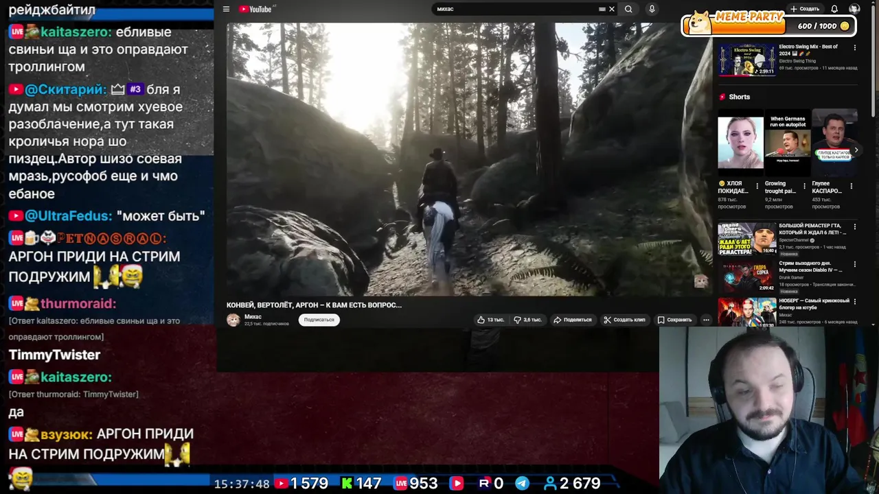Click the Electro Swing Mix - Best of 2024 title
The width and height of the screenshot is (879, 494).
(x=808, y=49)
